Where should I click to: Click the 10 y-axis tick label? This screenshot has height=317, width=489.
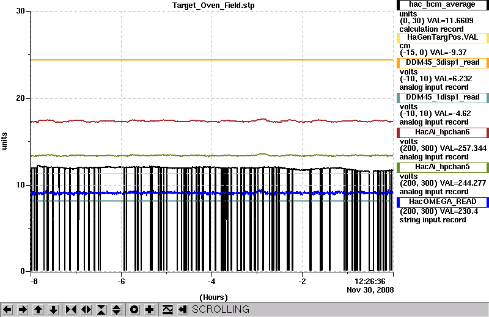pos(20,185)
